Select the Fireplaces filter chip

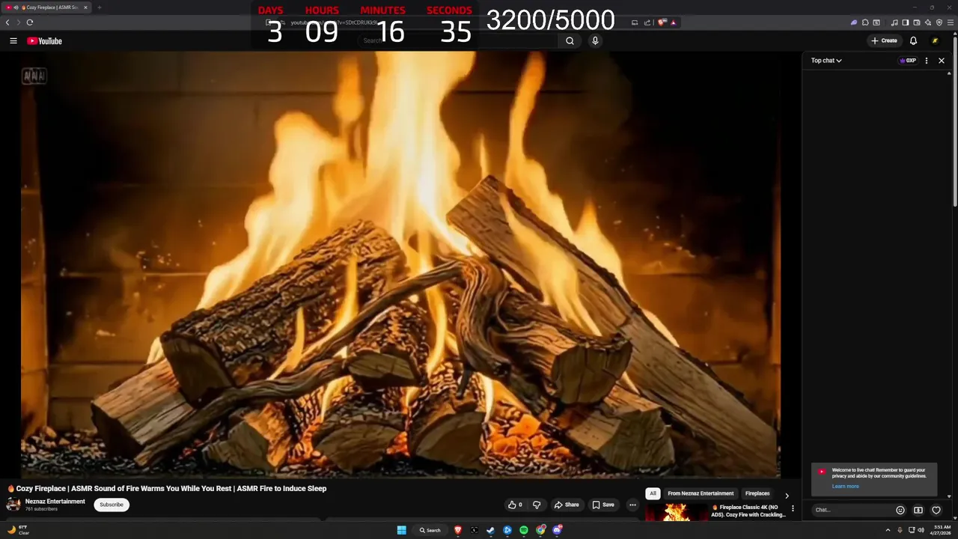tap(757, 493)
